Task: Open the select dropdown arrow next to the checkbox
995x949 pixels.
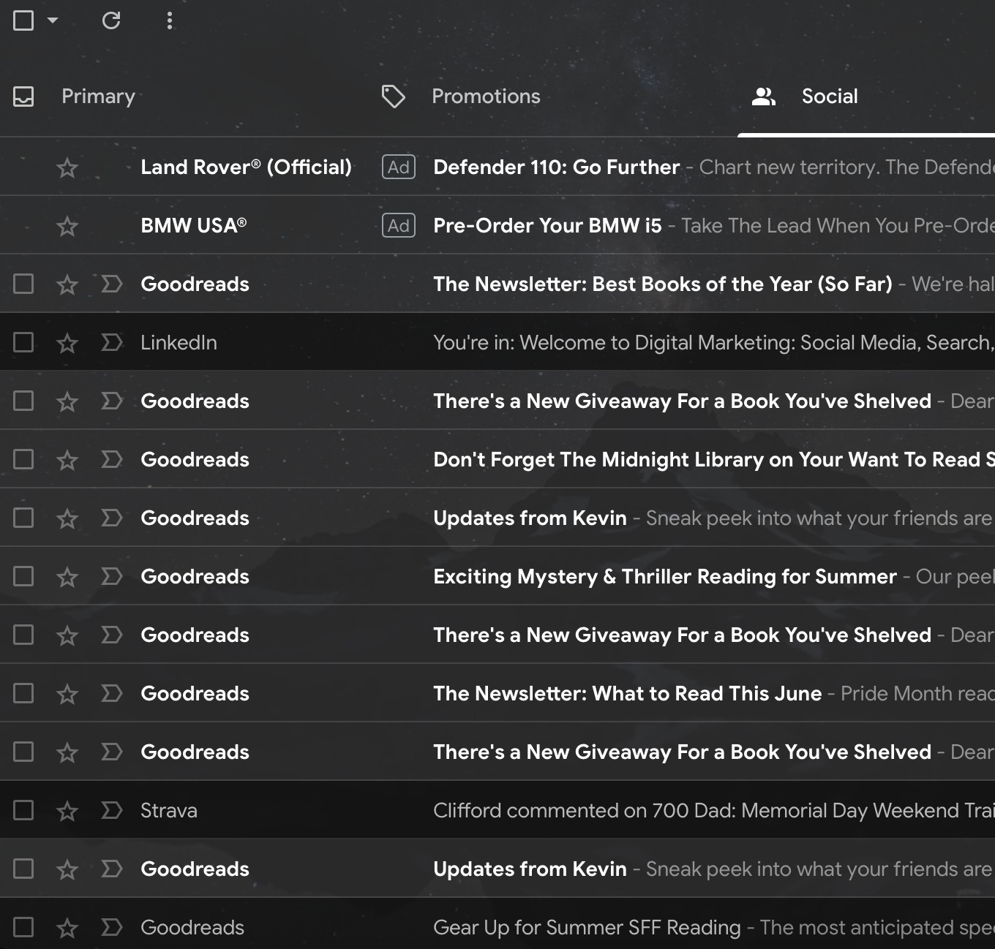Action: tap(53, 20)
